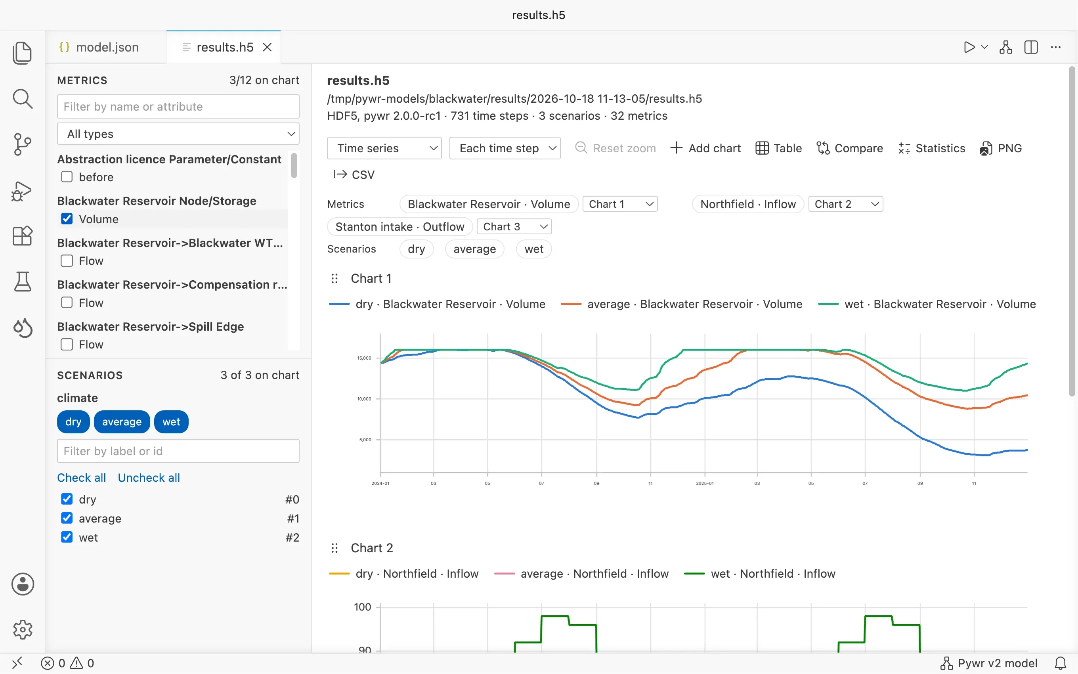The height and width of the screenshot is (674, 1078).
Task: Open Chart 2 dropdown for Northfield Inflow
Action: click(x=845, y=204)
